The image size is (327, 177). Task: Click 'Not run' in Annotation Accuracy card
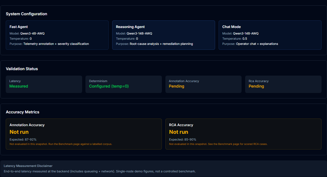point(19,132)
